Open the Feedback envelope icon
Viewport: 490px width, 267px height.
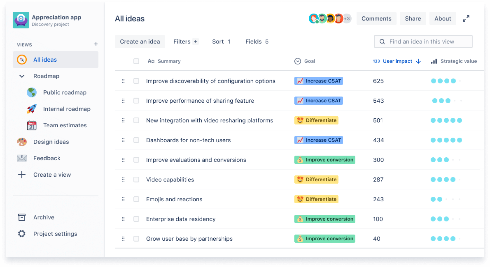22,158
